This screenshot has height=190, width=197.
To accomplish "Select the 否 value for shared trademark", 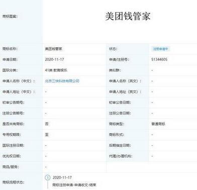I will coord(47,124).
